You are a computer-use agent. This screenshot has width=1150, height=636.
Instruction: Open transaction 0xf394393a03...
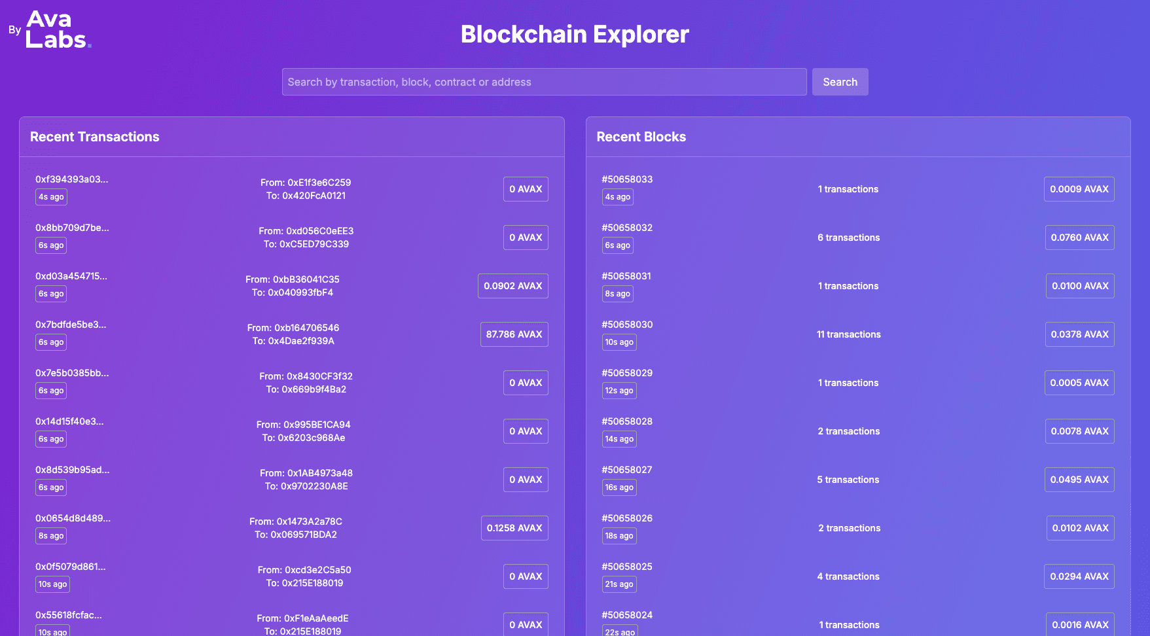pos(71,179)
